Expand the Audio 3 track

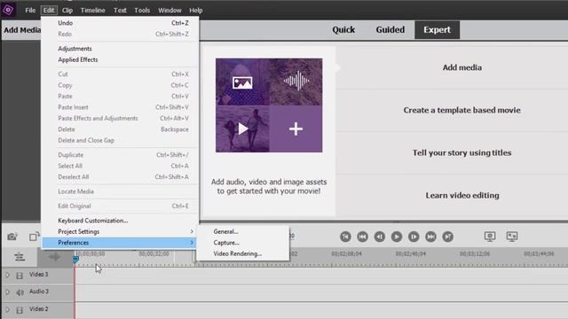(8, 292)
